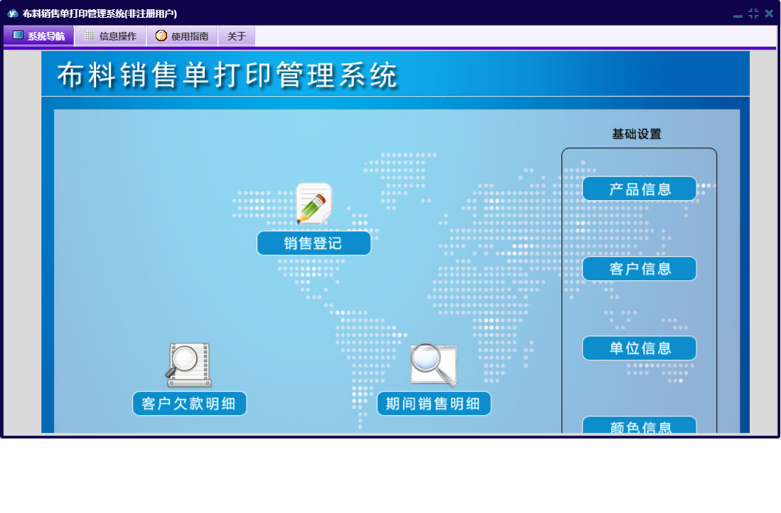Viewport: 781px width, 513px height.
Task: Click the magnifying glass icon above 期间销售明细
Action: point(433,365)
